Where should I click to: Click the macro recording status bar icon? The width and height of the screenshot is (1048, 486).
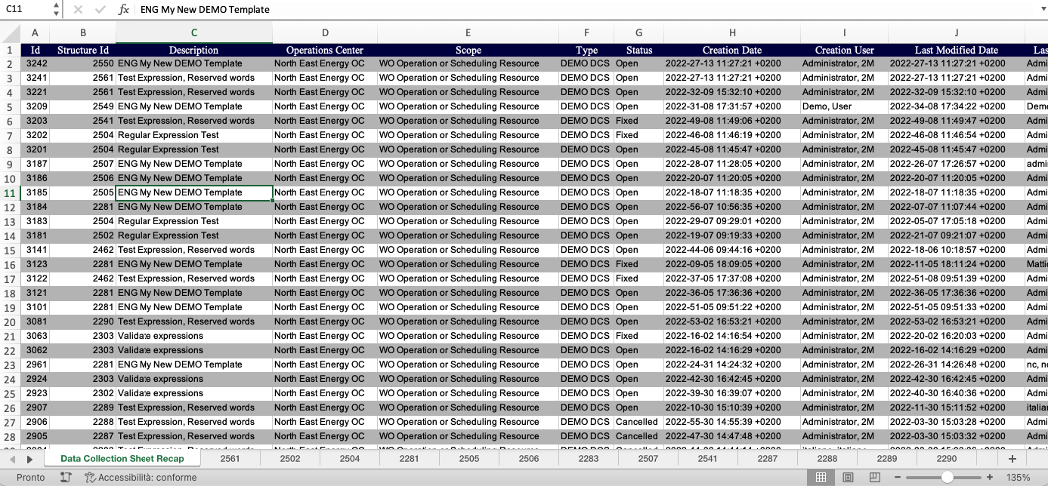[66, 478]
